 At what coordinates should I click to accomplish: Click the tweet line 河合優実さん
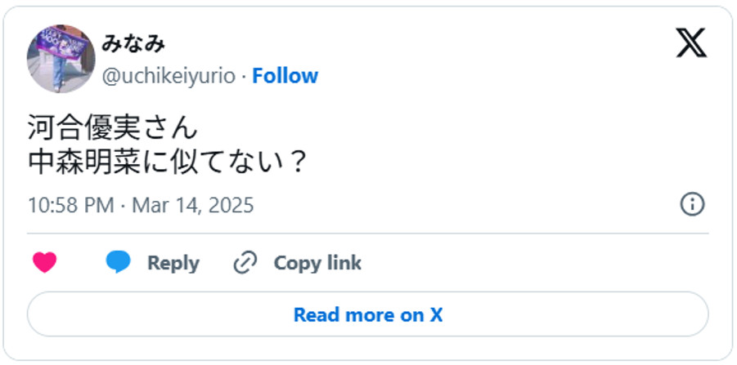pyautogui.click(x=112, y=128)
